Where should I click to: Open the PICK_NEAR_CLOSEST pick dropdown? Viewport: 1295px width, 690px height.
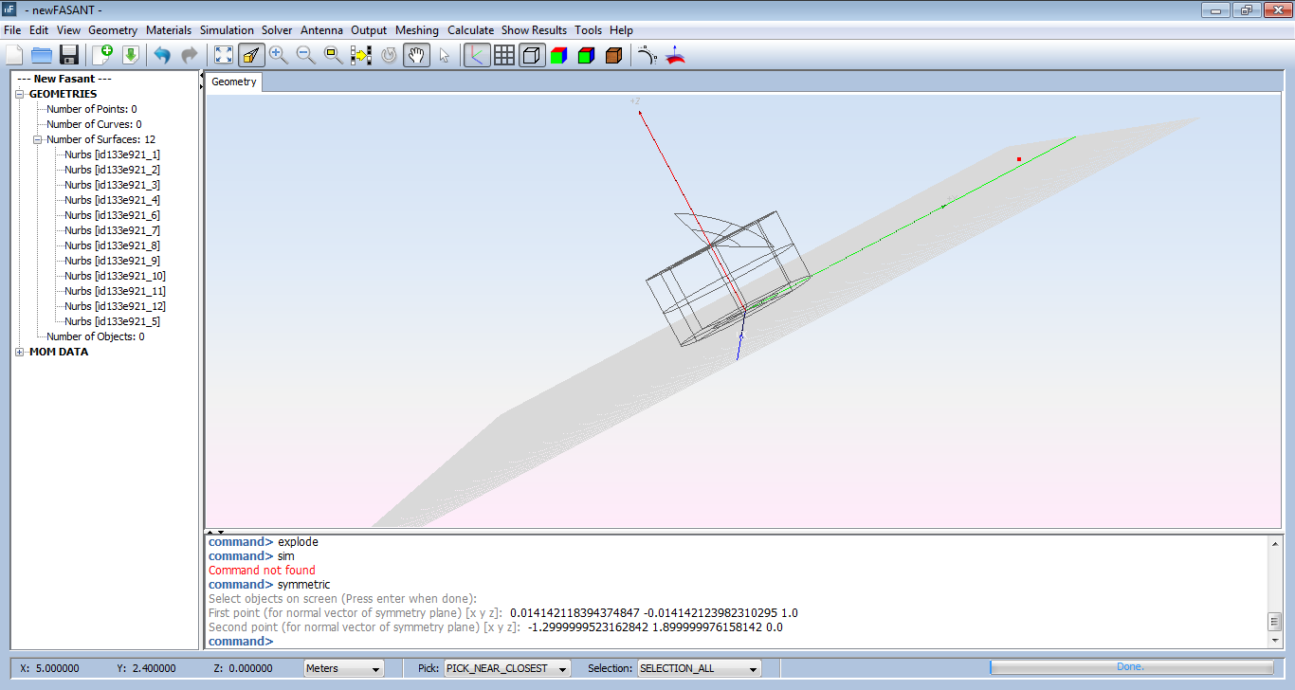pos(507,668)
